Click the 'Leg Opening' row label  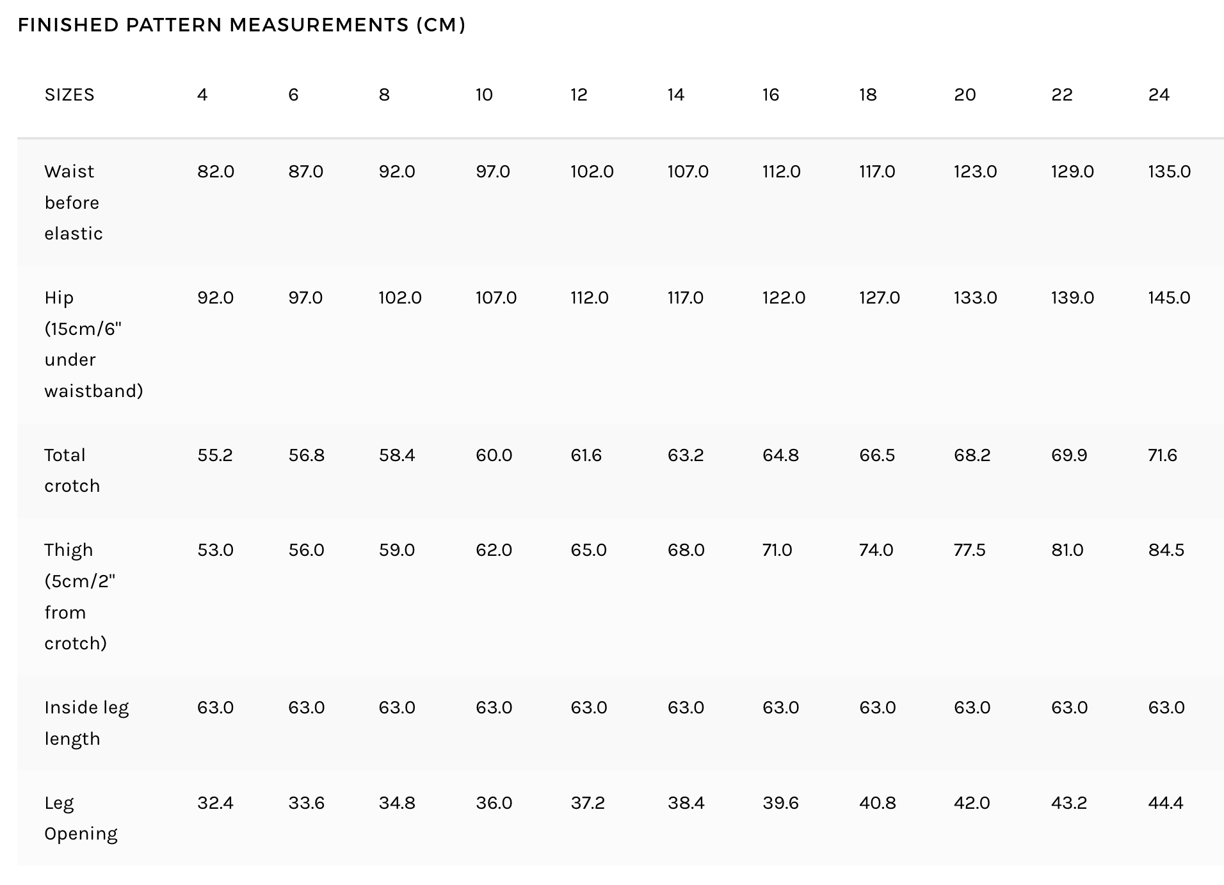click(x=81, y=818)
